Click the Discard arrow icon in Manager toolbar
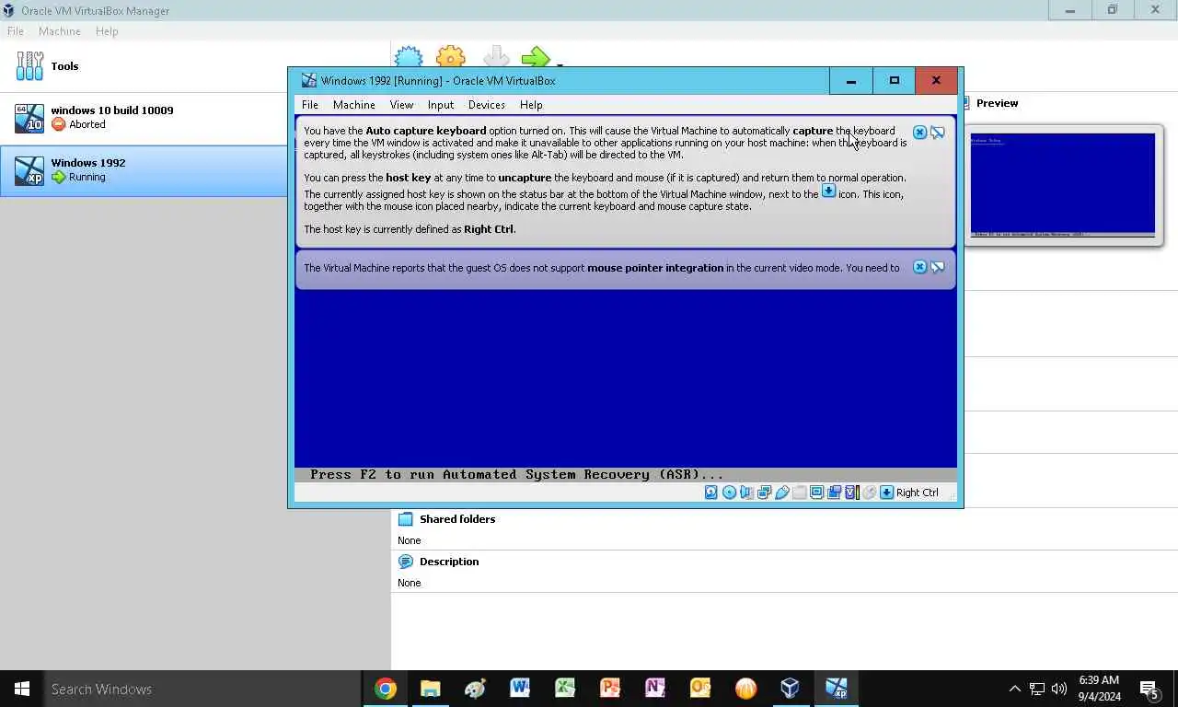 495,56
